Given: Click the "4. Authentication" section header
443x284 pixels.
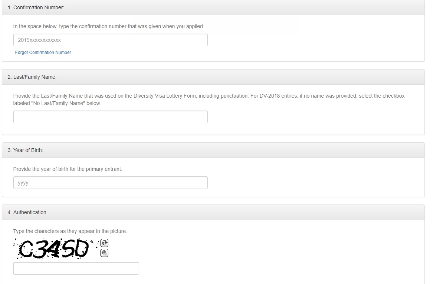Looking at the screenshot, I should 27,212.
